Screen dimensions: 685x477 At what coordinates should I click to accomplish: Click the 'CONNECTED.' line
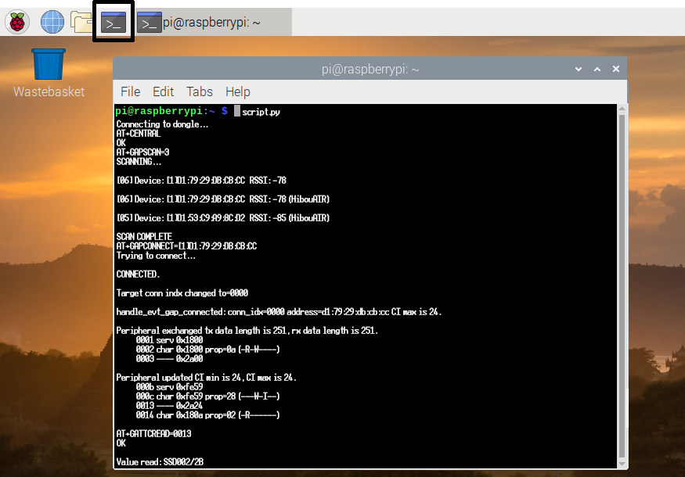(x=138, y=274)
